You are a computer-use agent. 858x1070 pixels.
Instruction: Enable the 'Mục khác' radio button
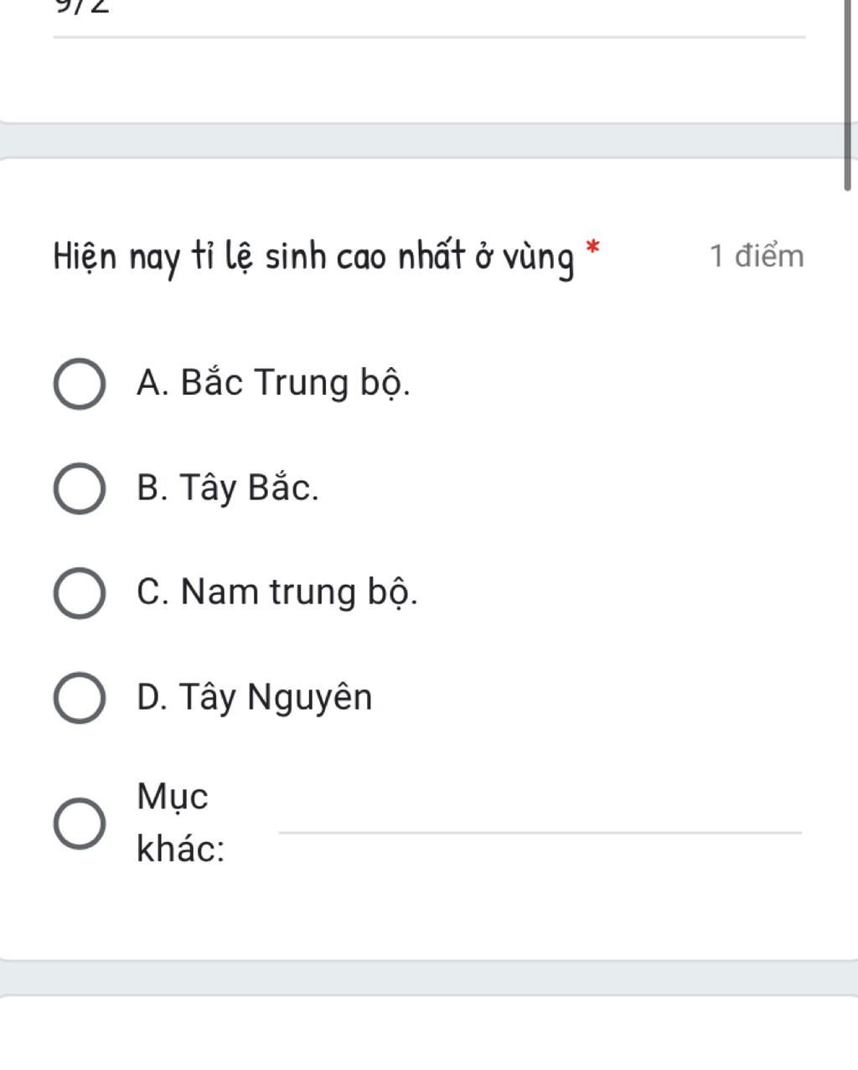click(x=80, y=823)
